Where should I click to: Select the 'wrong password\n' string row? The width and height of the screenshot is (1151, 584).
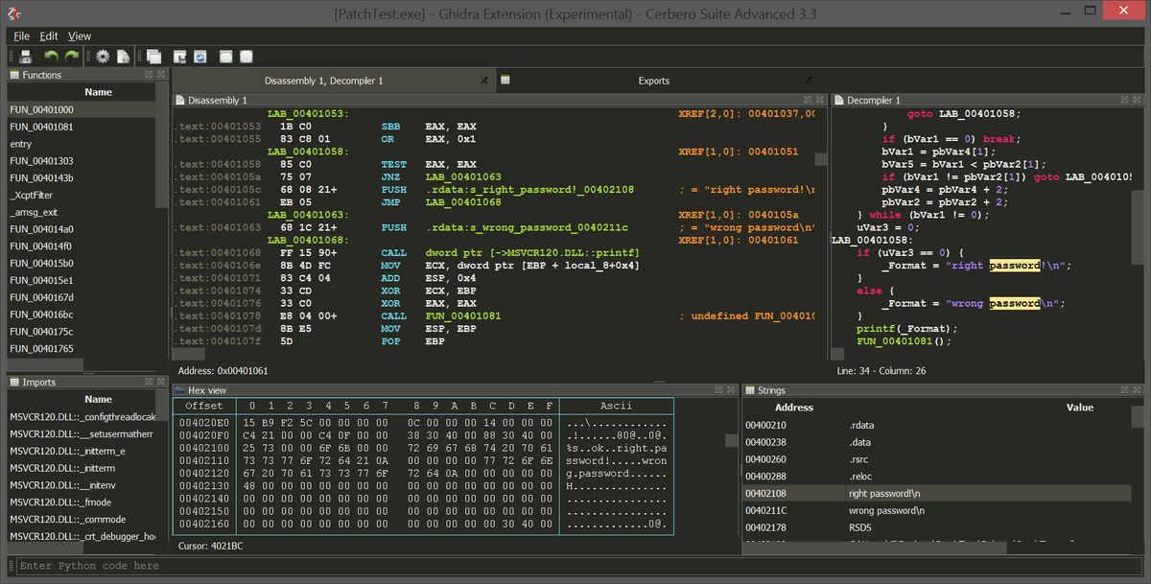coord(887,510)
